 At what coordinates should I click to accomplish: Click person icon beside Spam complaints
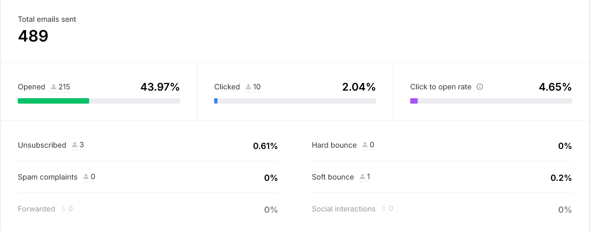[86, 177]
